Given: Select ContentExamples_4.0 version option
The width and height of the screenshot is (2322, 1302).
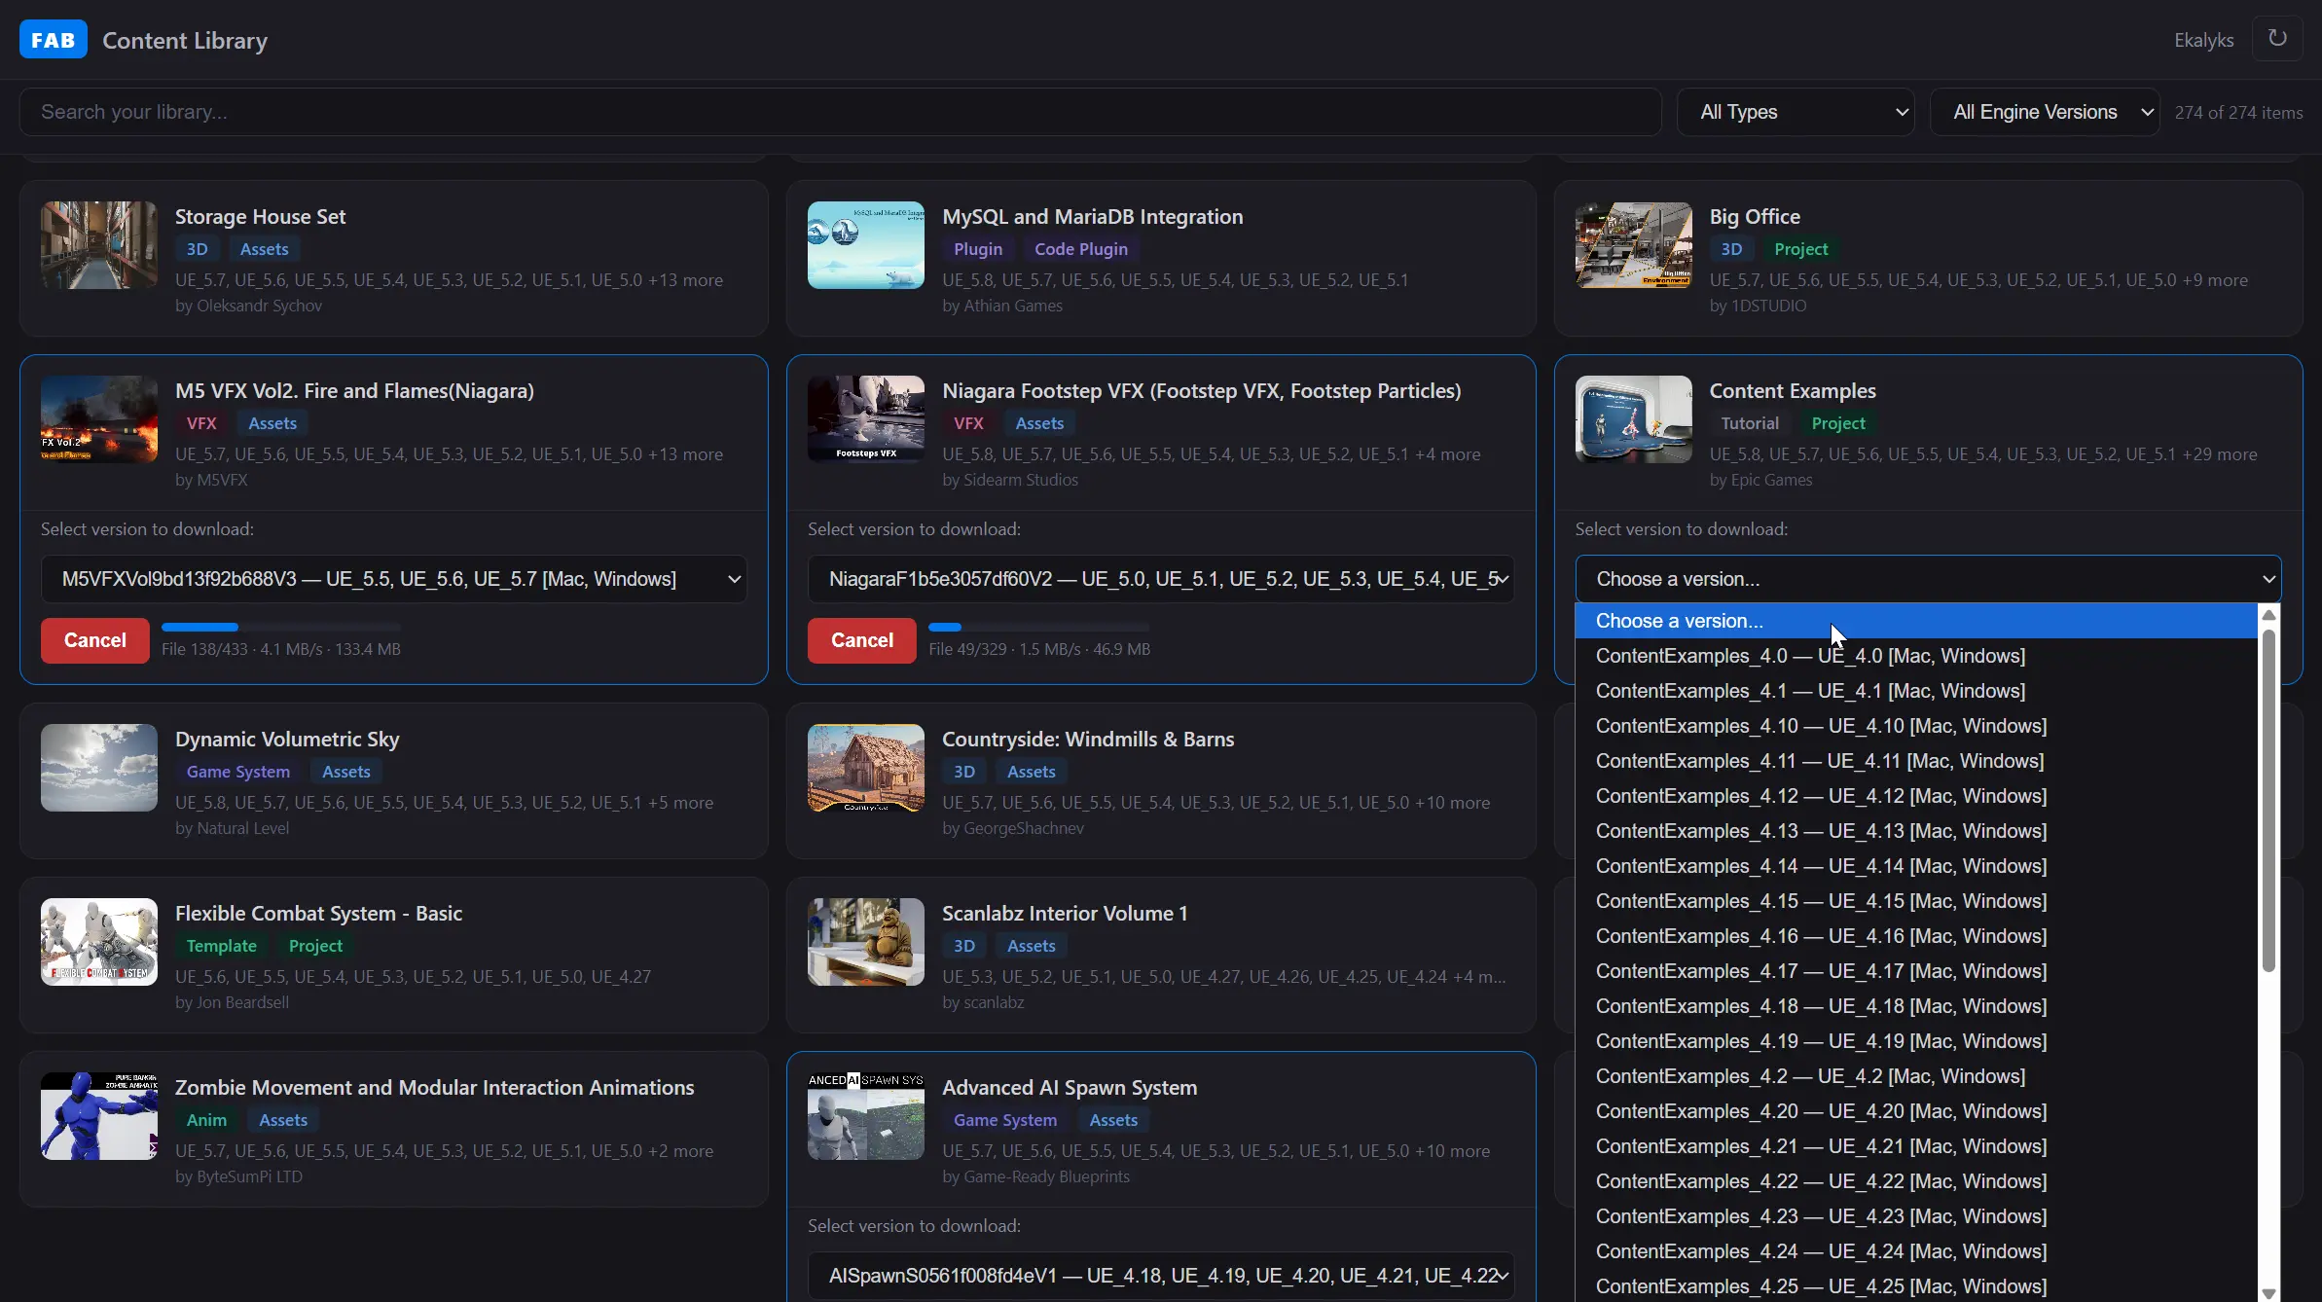Looking at the screenshot, I should coord(1916,656).
